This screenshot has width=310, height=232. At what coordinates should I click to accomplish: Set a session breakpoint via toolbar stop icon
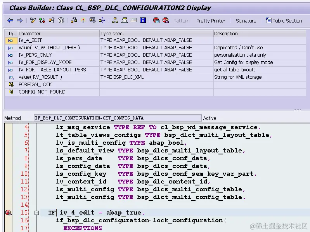(156, 20)
